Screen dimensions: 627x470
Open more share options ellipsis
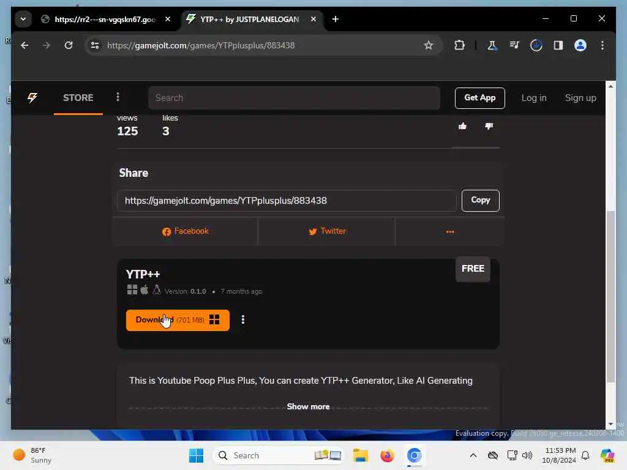click(x=450, y=231)
